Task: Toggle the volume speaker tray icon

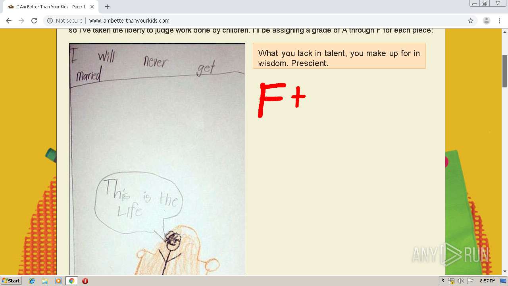Action: pyautogui.click(x=460, y=281)
